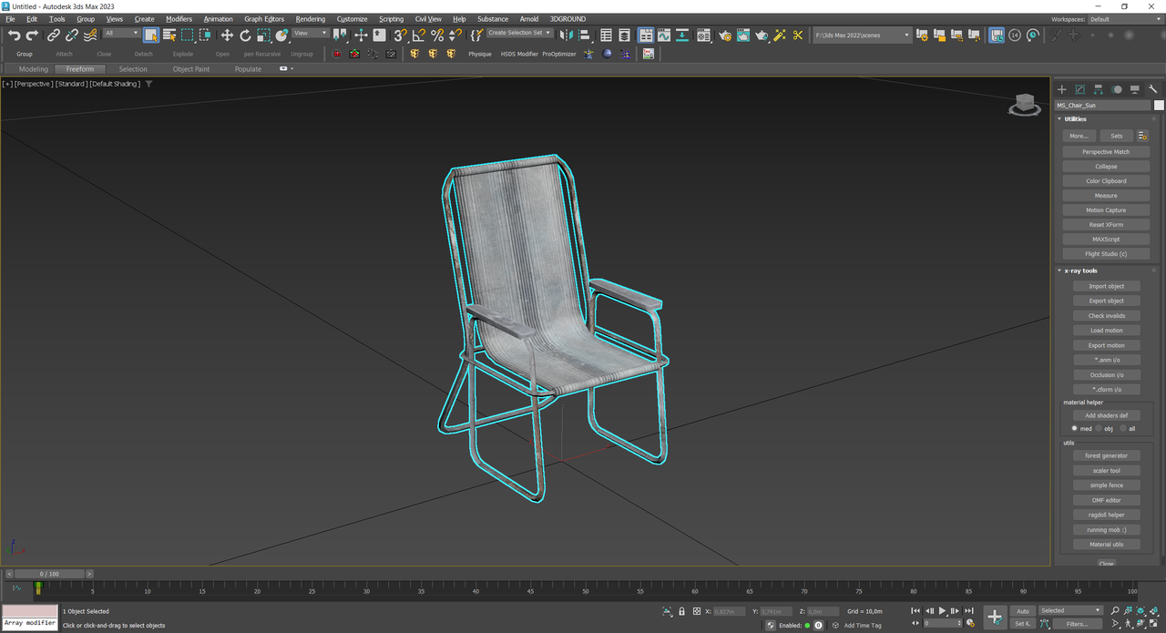Click the Select by Name icon
The image size is (1166, 633).
tap(169, 36)
